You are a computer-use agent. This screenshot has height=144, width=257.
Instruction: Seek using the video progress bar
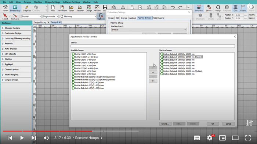(x=128, y=131)
